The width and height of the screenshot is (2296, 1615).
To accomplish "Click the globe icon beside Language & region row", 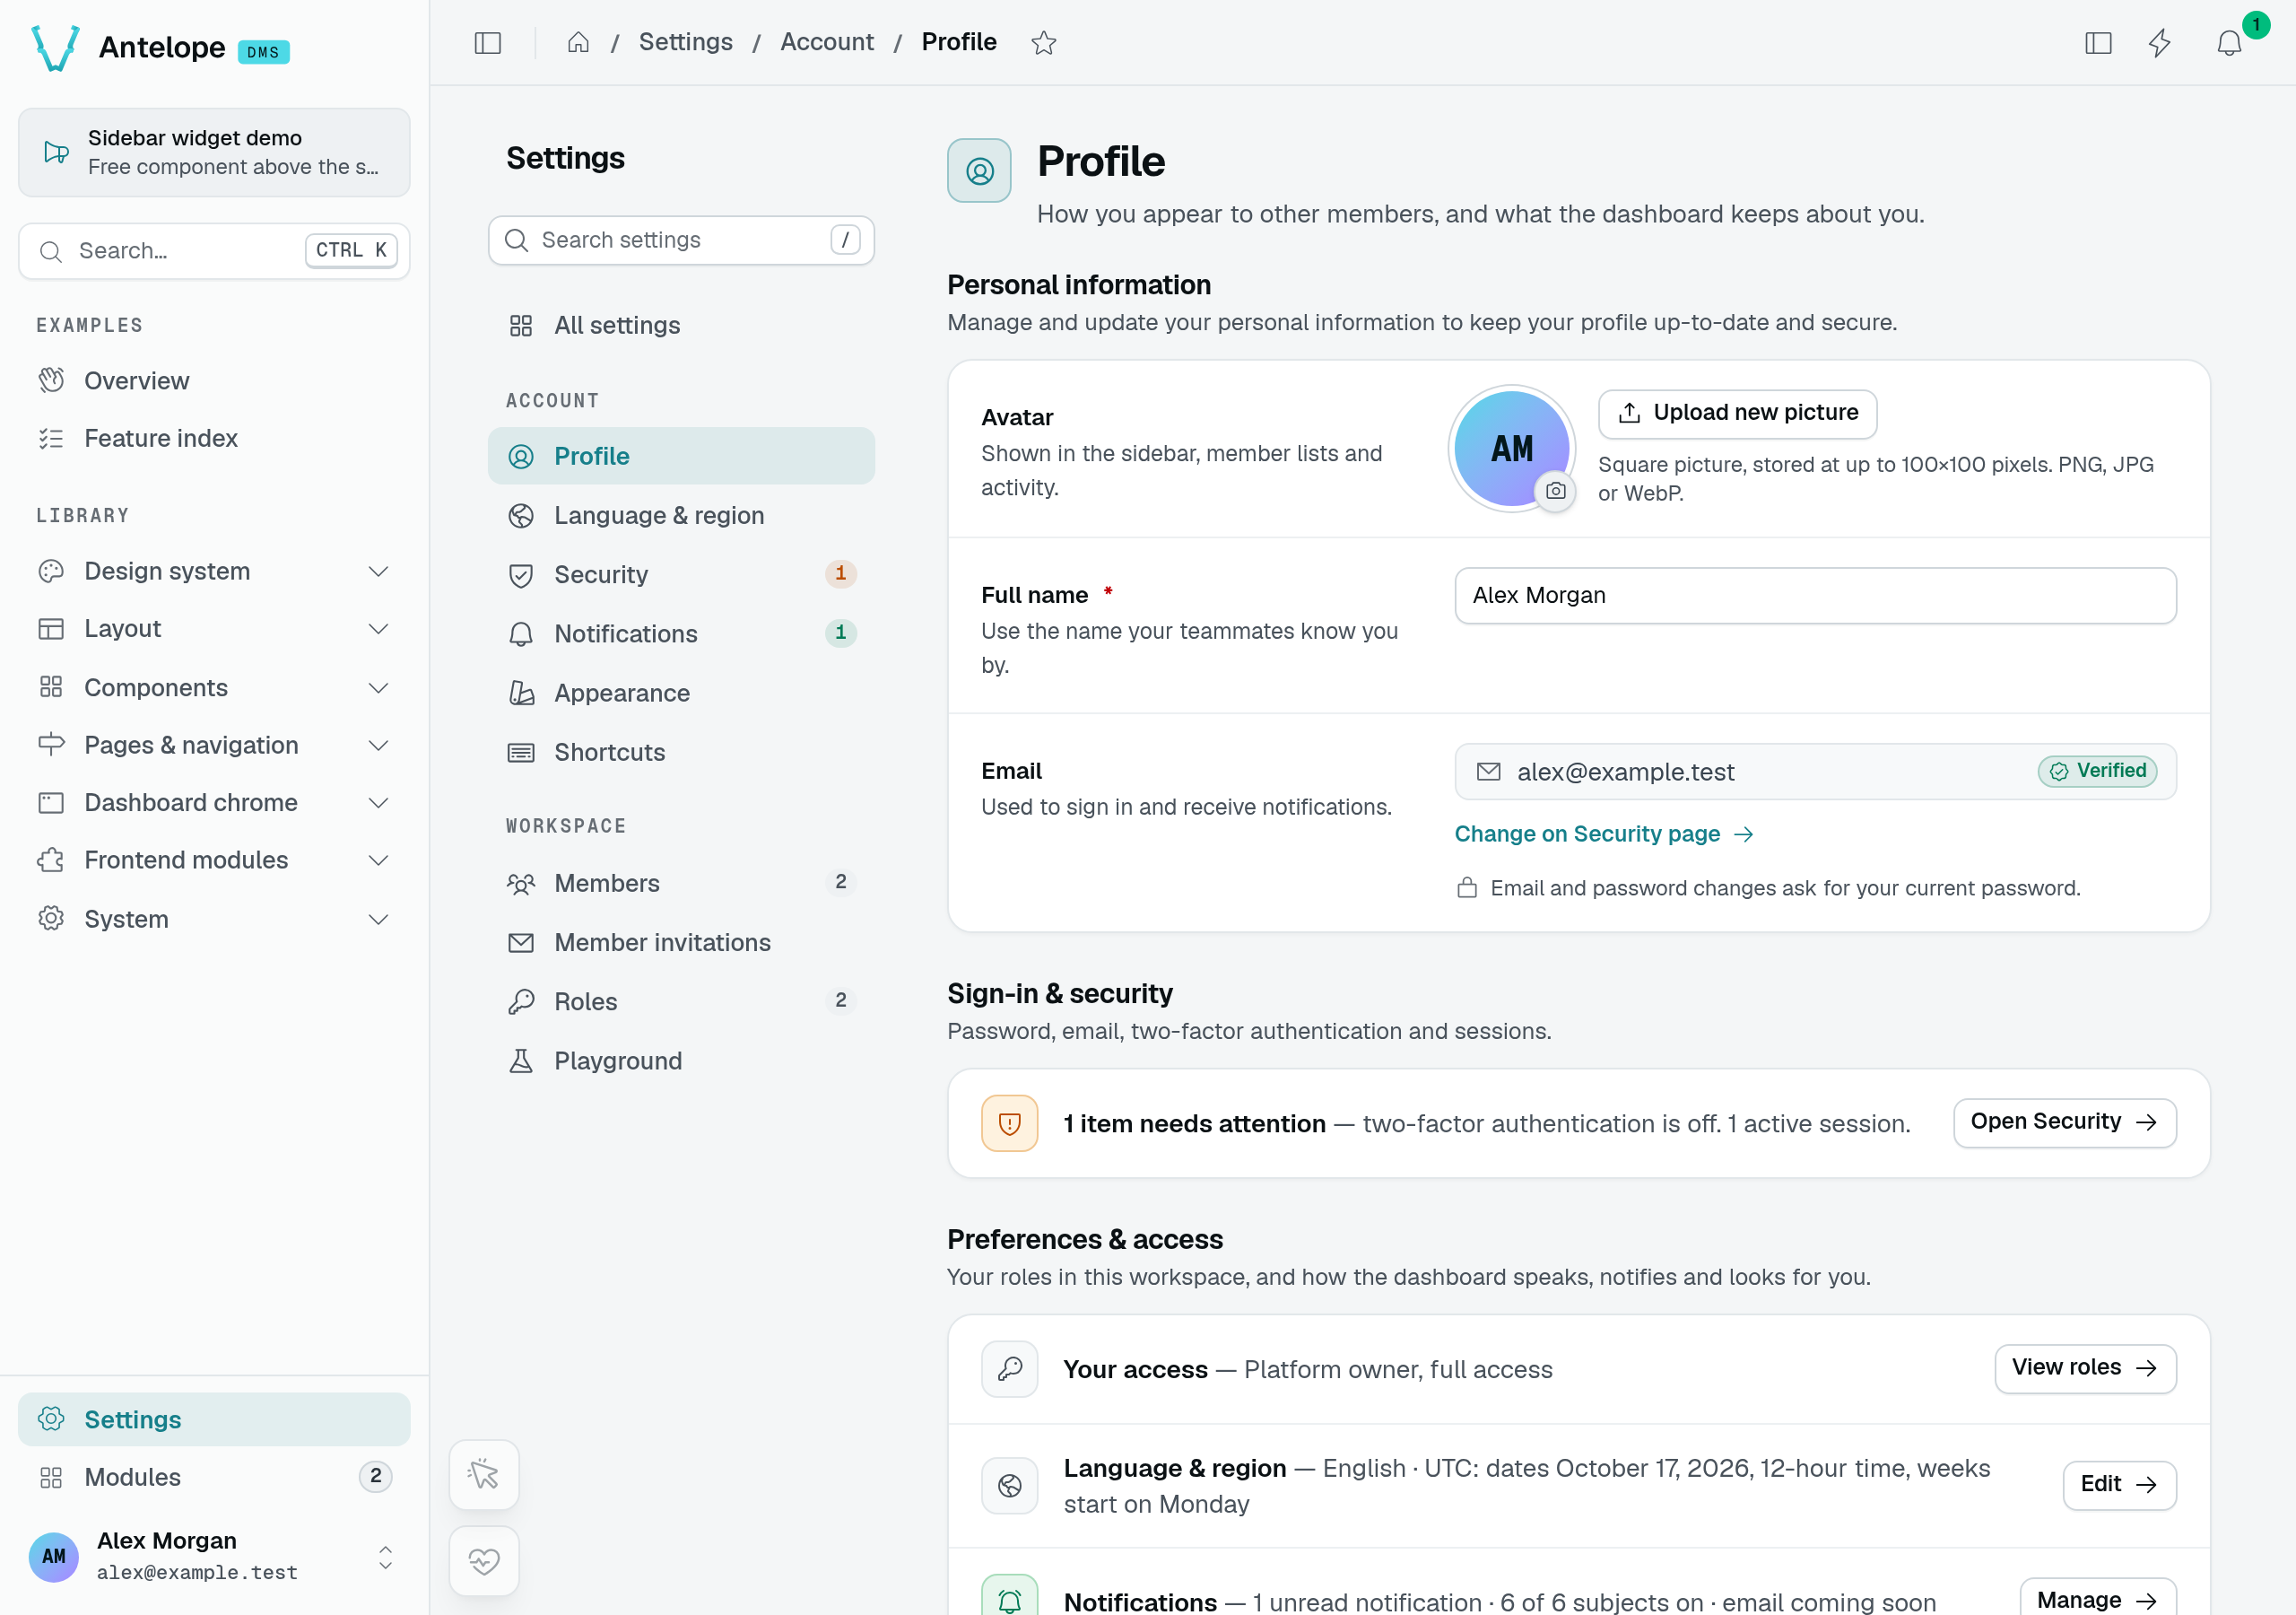I will 1009,1485.
